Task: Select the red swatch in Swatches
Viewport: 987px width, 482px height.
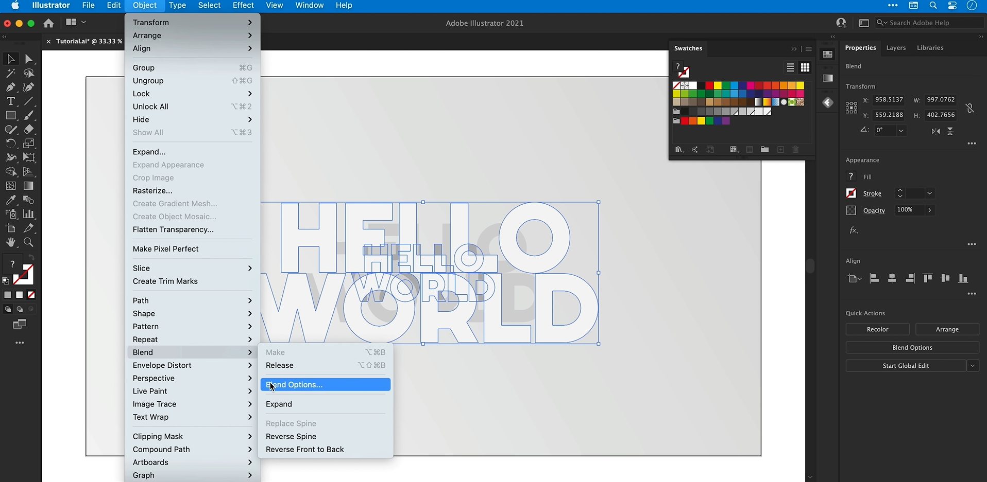Action: [x=709, y=85]
